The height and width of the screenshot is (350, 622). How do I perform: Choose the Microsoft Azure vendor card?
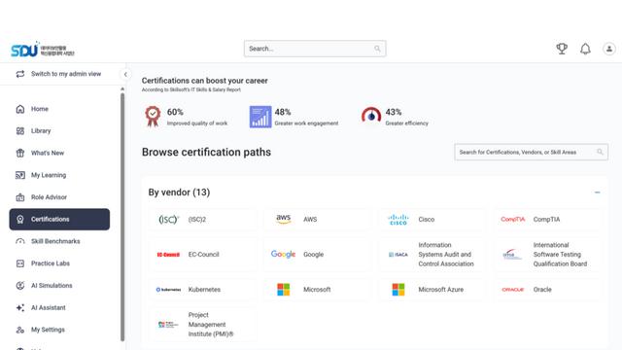(432, 290)
